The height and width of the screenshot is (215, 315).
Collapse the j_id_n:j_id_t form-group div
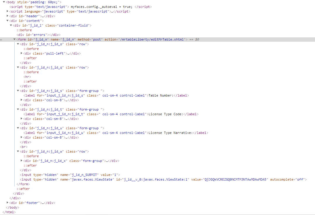tap(18, 109)
